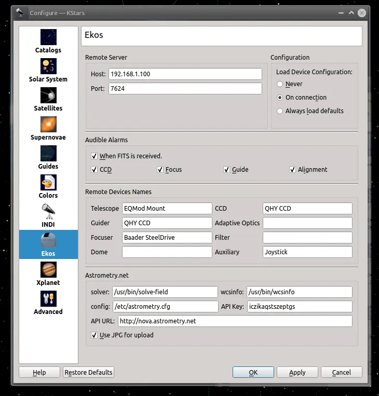Select Never load device configuration

[290, 84]
